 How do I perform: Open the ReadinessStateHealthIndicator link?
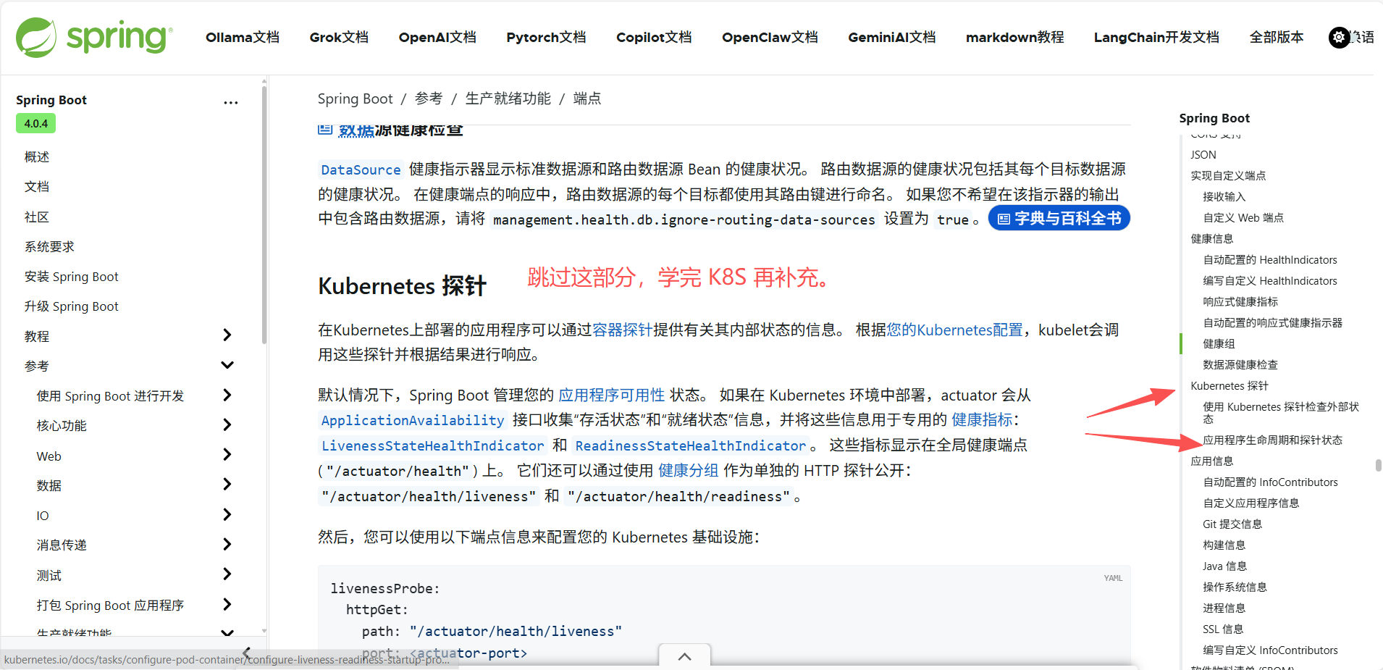pyautogui.click(x=691, y=445)
